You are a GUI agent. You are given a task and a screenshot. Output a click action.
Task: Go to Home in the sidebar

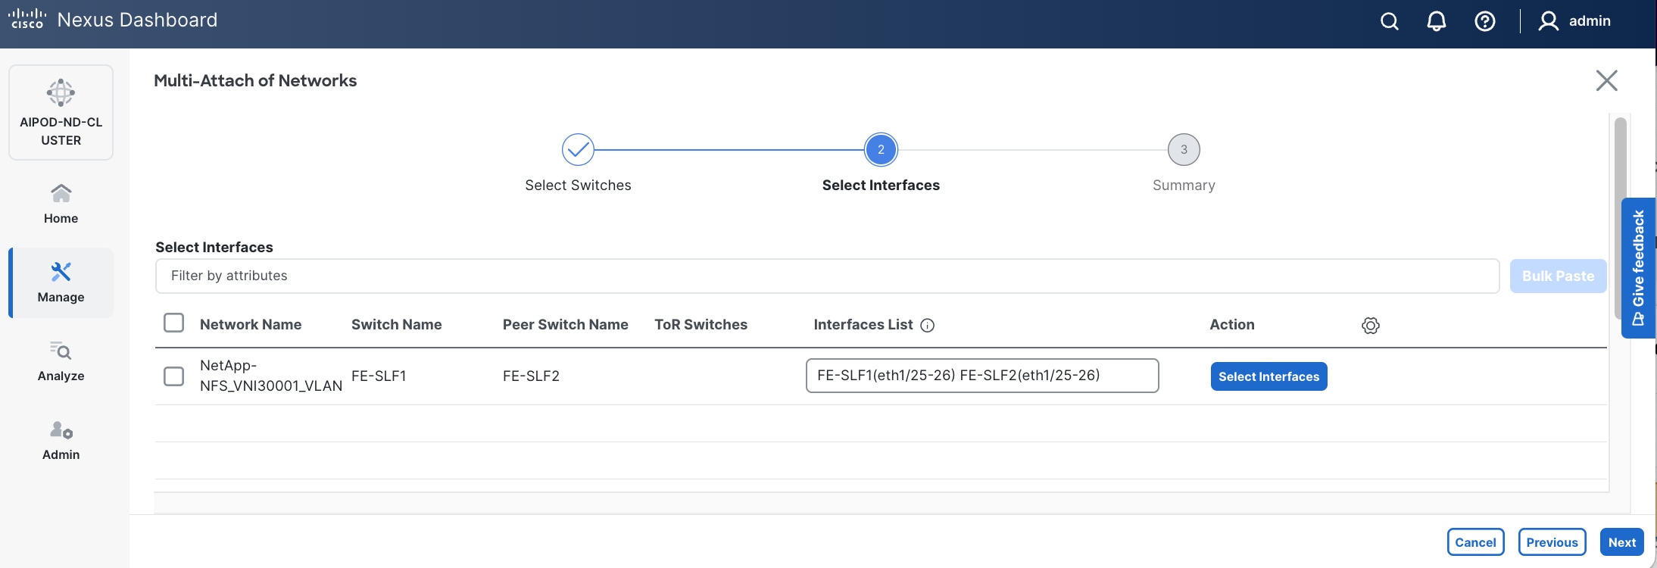coord(61,204)
